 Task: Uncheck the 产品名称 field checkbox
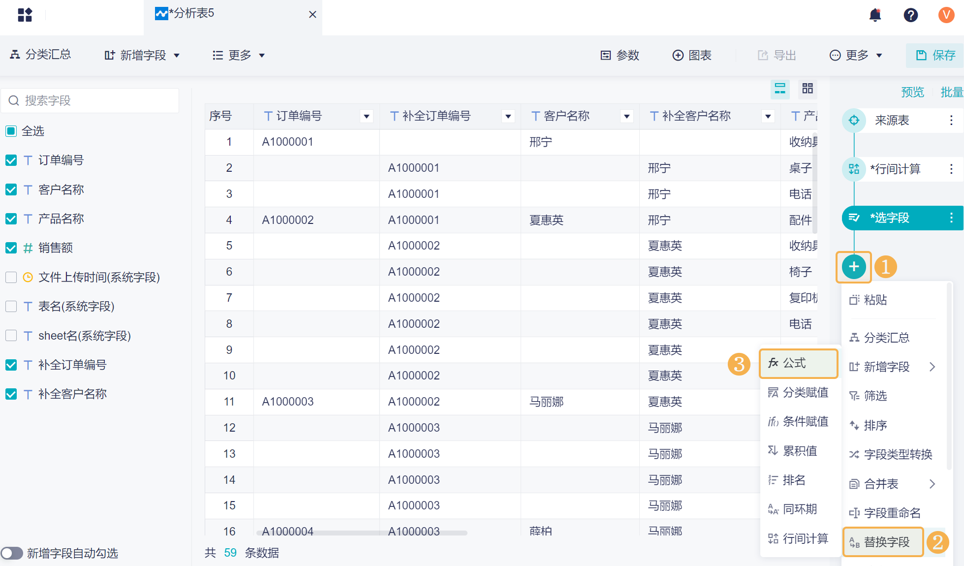[x=11, y=219]
